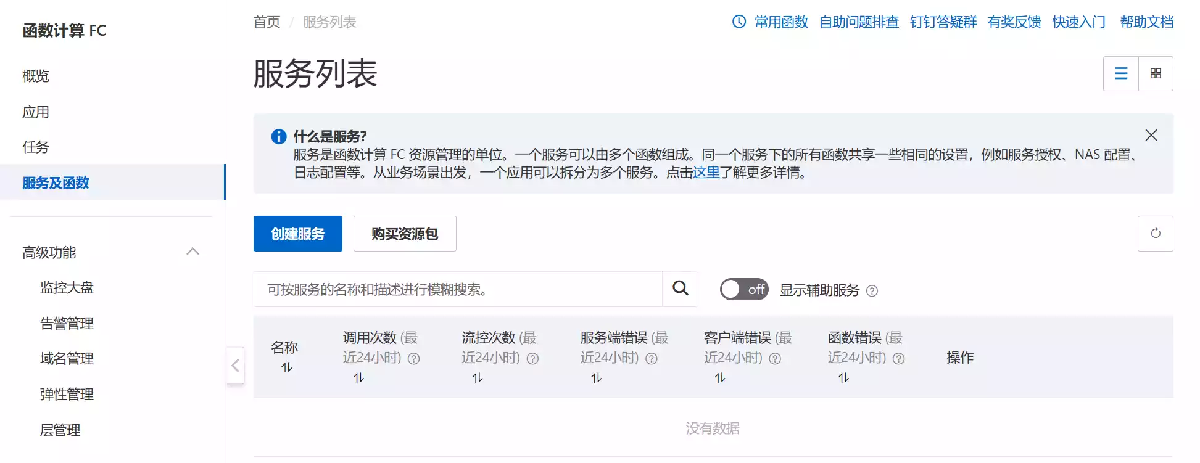The width and height of the screenshot is (1200, 463).
Task: Open the 自助问题排查 link
Action: click(x=859, y=22)
